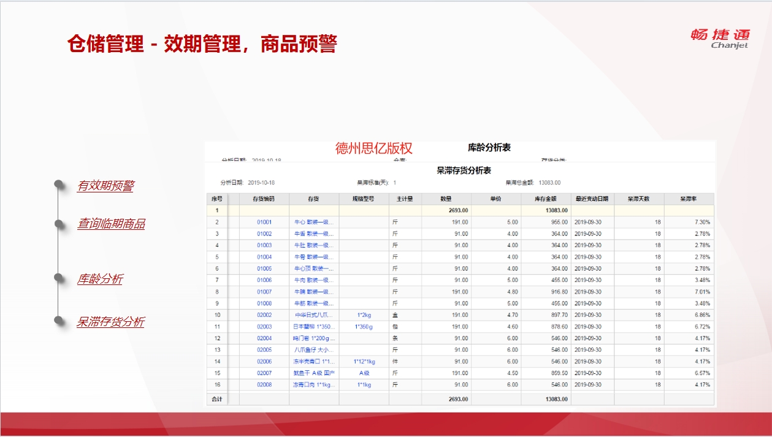
Task: Click the 合计 total row label
Action: [x=216, y=399]
